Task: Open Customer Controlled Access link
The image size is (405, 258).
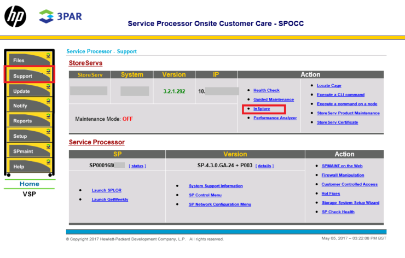Action: (350, 184)
